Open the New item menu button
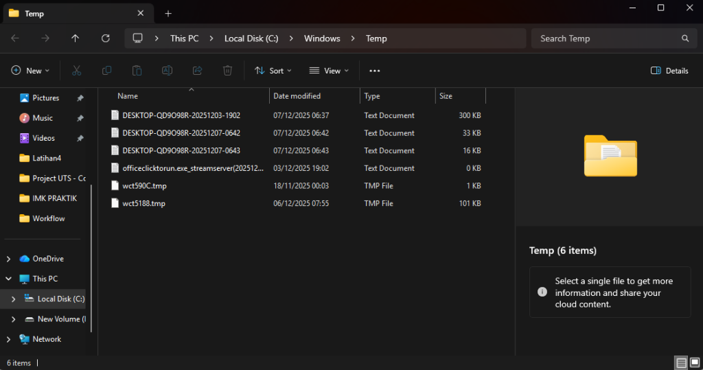This screenshot has height=370, width=703. coord(30,71)
